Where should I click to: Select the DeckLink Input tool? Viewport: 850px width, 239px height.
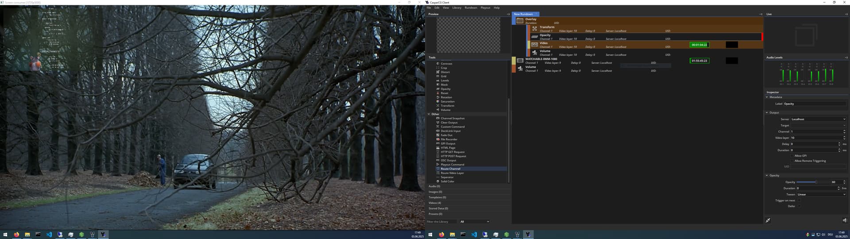point(451,131)
